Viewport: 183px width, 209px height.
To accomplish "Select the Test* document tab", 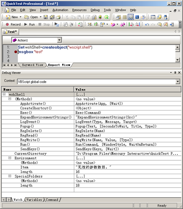I will tap(10, 32).
